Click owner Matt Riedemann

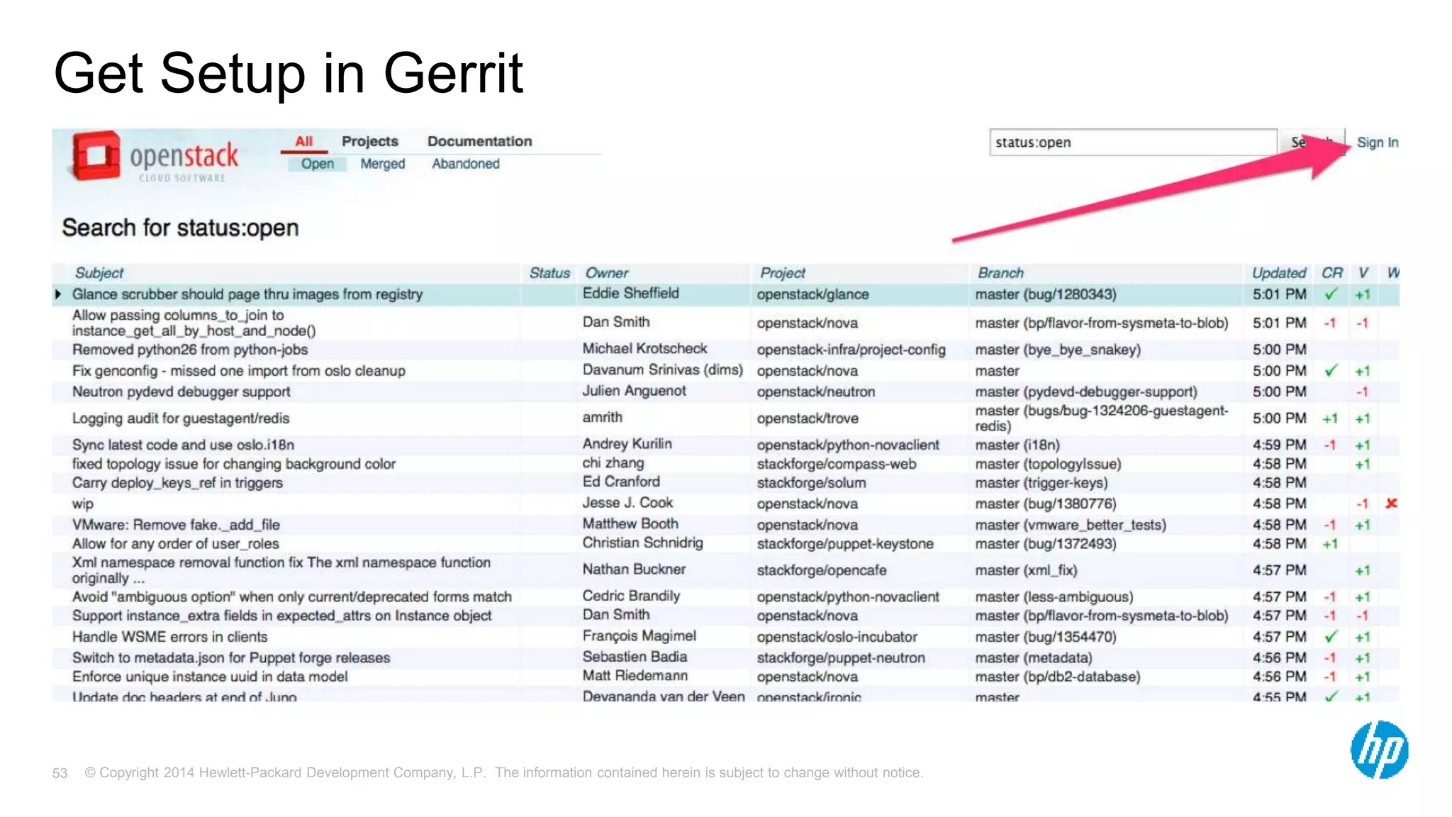635,676
